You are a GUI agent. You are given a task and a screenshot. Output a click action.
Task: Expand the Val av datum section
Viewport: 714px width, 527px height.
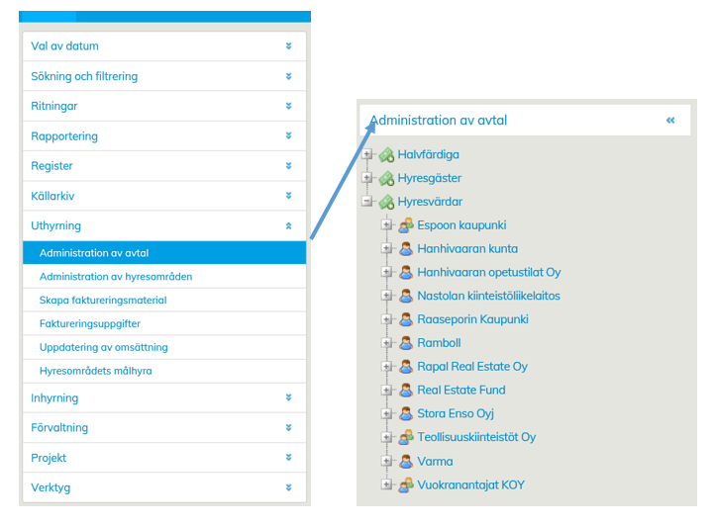288,46
